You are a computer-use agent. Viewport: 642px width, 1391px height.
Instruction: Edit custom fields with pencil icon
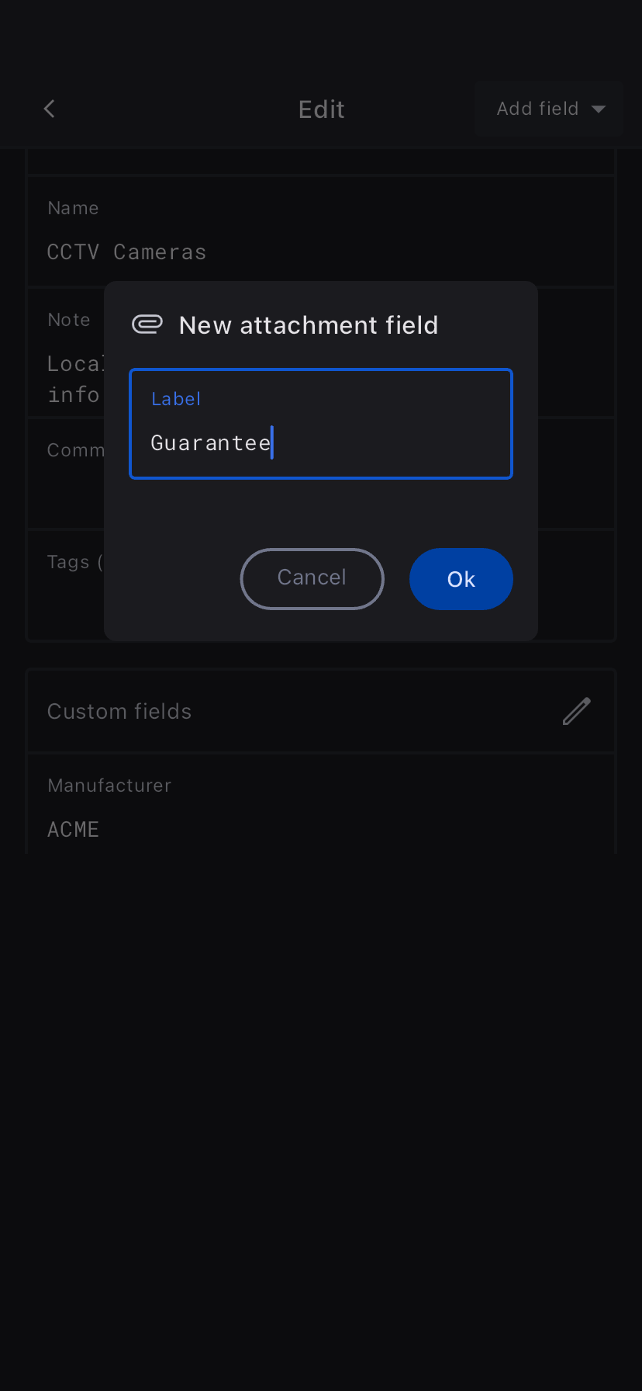point(576,711)
